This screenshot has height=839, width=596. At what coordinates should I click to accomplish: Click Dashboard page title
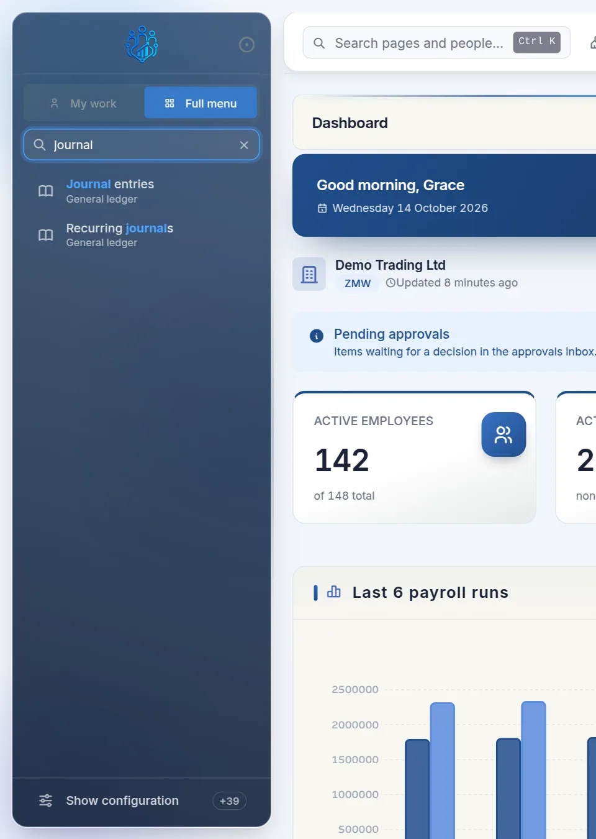tap(350, 123)
